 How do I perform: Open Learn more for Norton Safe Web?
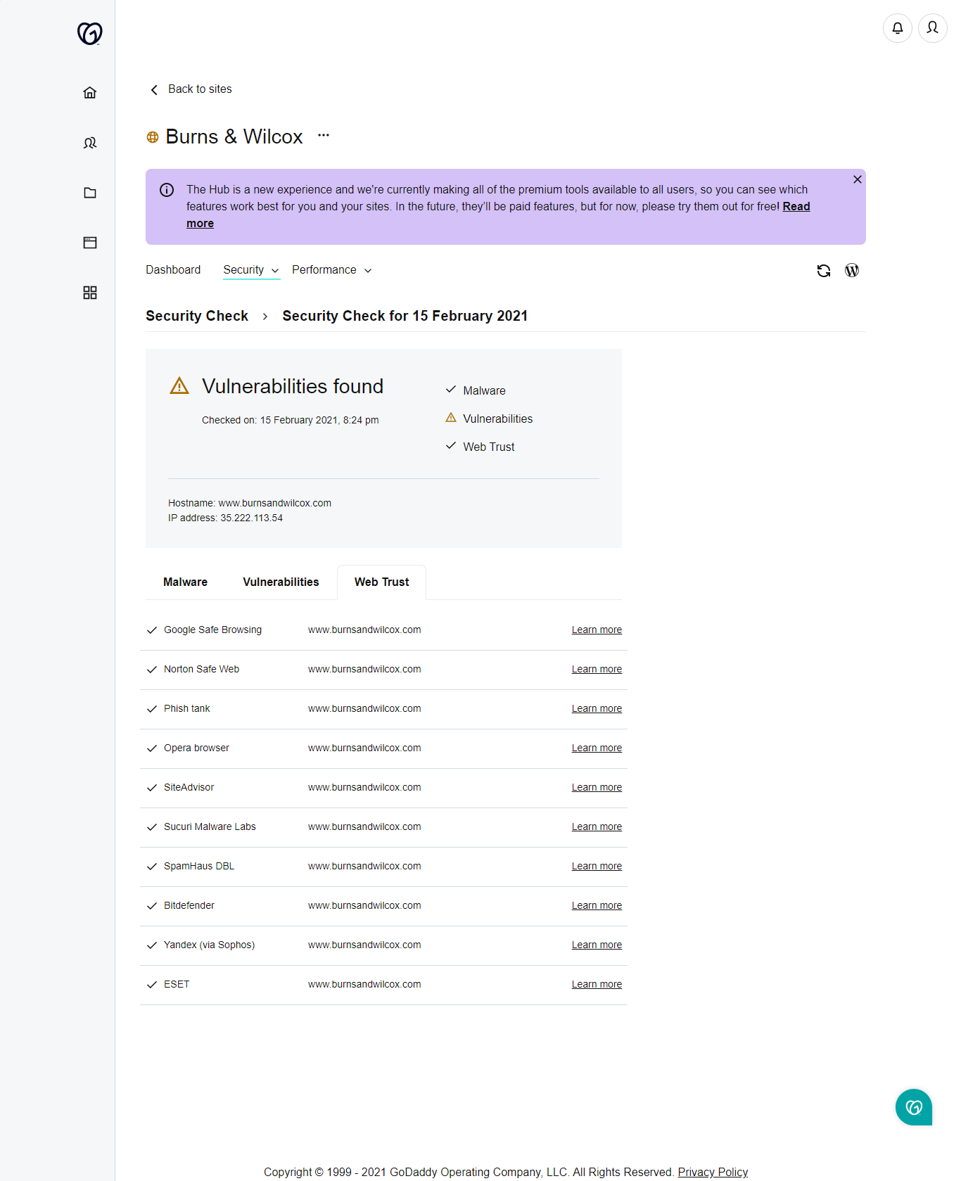point(597,670)
